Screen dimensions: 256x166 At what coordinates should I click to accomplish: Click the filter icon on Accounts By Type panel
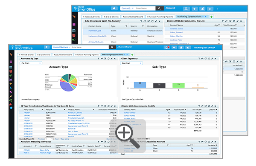[x=99, y=59]
